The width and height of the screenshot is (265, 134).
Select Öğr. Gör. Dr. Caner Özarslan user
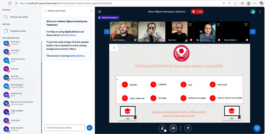click(x=21, y=103)
